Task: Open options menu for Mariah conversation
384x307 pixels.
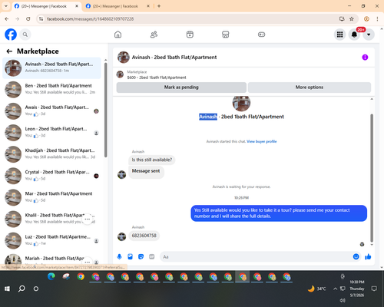Action: [88, 262]
